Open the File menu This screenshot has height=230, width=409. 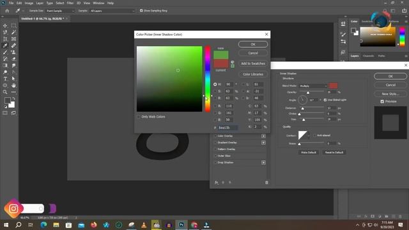[x=11, y=3]
